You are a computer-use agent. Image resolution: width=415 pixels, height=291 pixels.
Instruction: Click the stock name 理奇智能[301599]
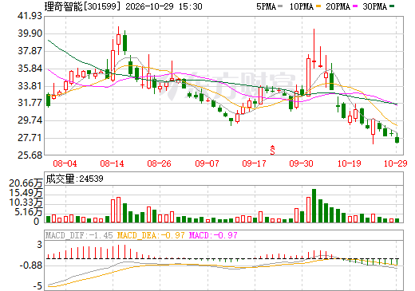click(82, 6)
